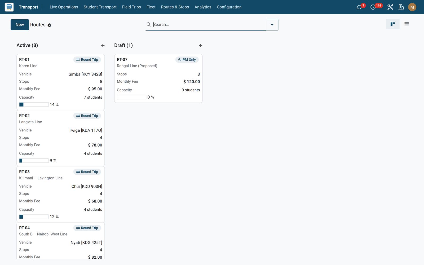Click the Active (8) column header
This screenshot has height=265, width=424.
tap(27, 45)
